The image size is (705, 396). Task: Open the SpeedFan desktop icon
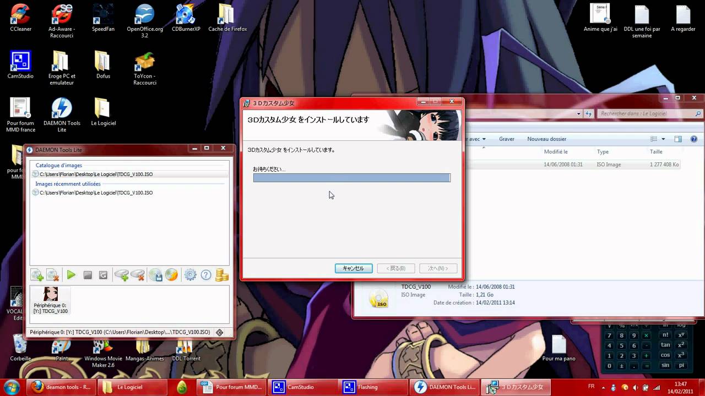(104, 18)
